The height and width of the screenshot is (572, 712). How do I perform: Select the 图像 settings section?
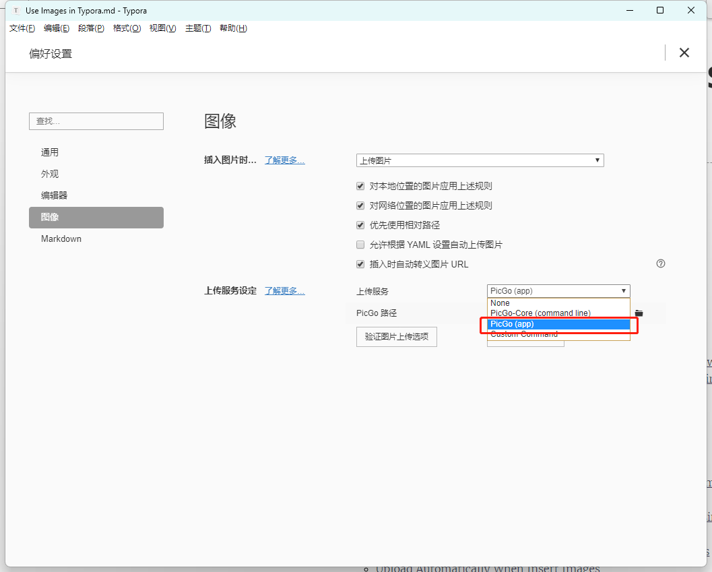point(96,217)
